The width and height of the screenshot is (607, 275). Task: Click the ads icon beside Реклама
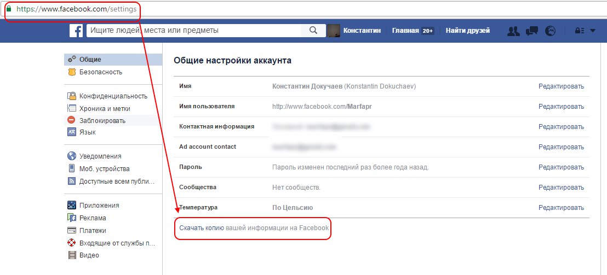pyautogui.click(x=72, y=218)
